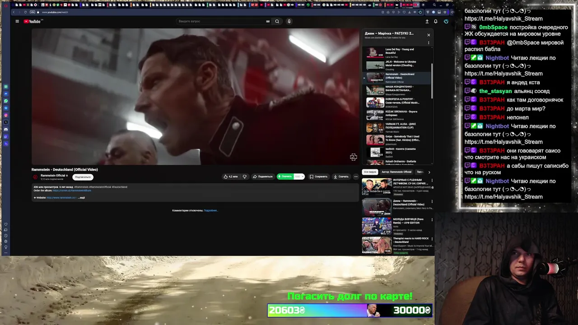The image size is (578, 325).
Task: Open options for МОЛОДА ВОВЧИЦЯ suggested video
Action: pyautogui.click(x=432, y=220)
